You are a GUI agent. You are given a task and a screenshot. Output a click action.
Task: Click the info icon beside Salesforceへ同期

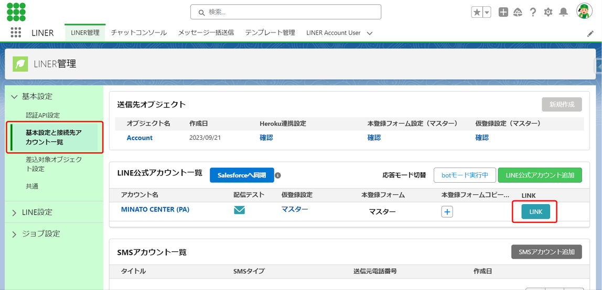278,175
